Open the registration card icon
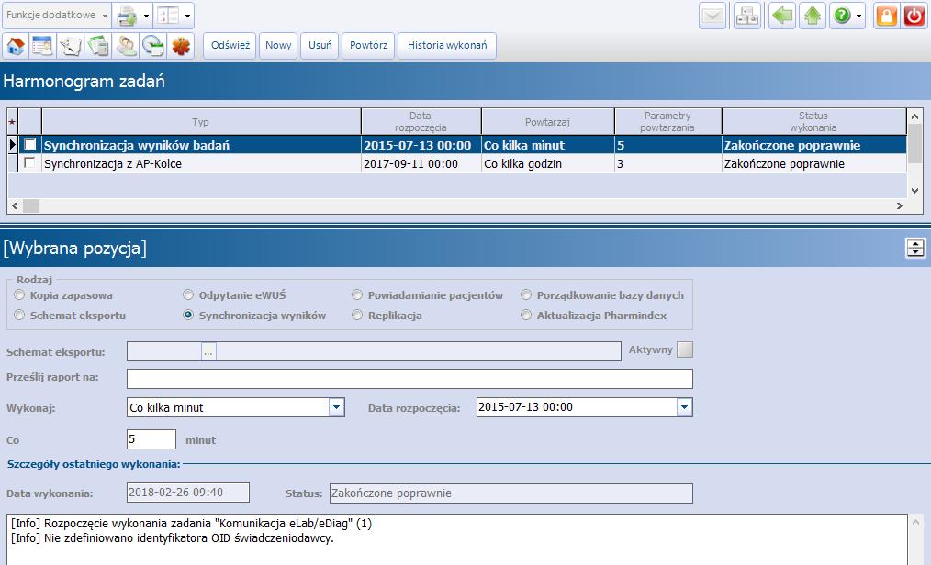Viewport: 931px width, 565px height. pyautogui.click(x=43, y=46)
